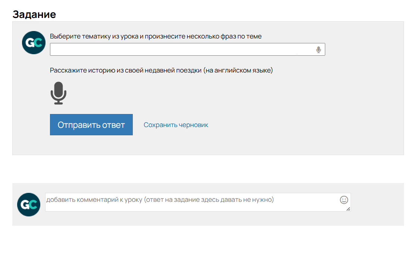
Task: Click the (на английском языке) note text
Action: click(238, 70)
